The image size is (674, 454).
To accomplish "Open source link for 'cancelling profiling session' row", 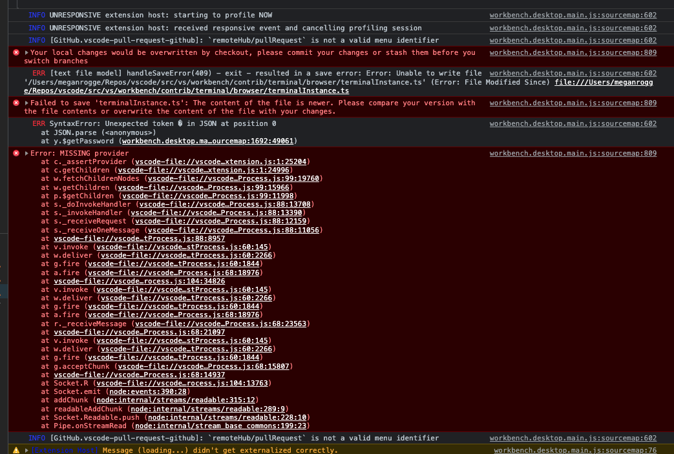I will [573, 28].
